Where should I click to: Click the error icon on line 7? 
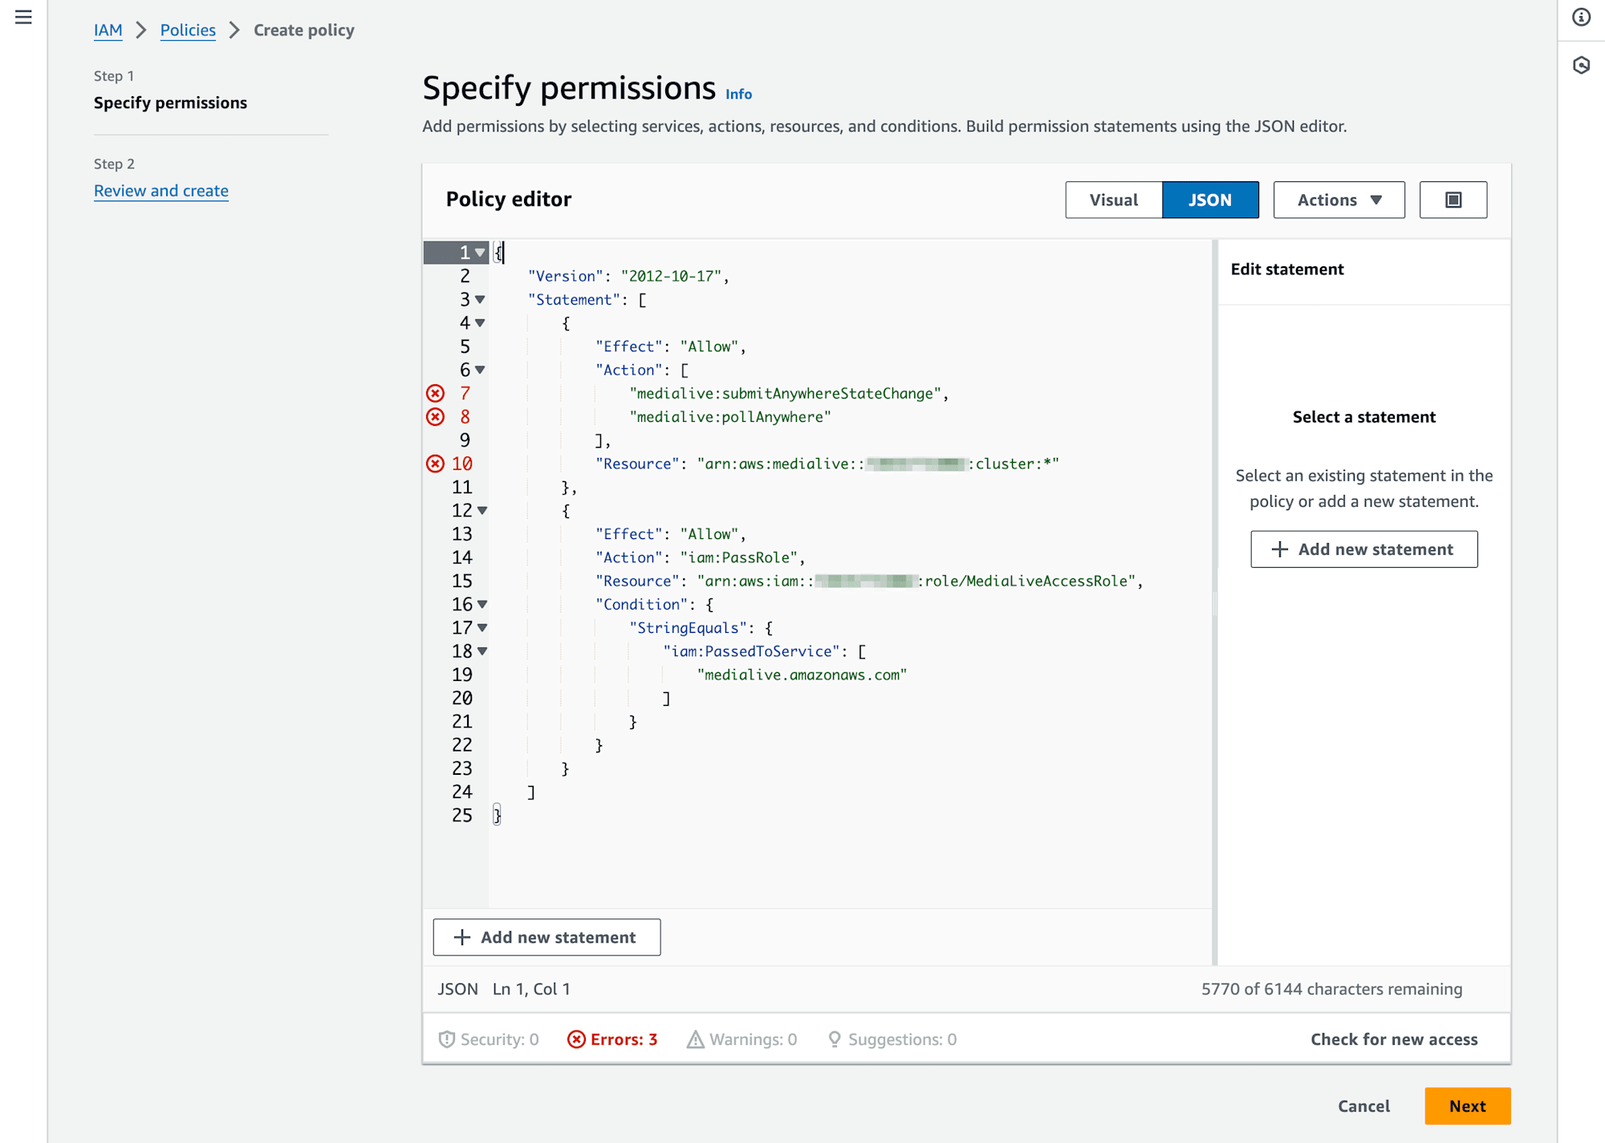(436, 393)
